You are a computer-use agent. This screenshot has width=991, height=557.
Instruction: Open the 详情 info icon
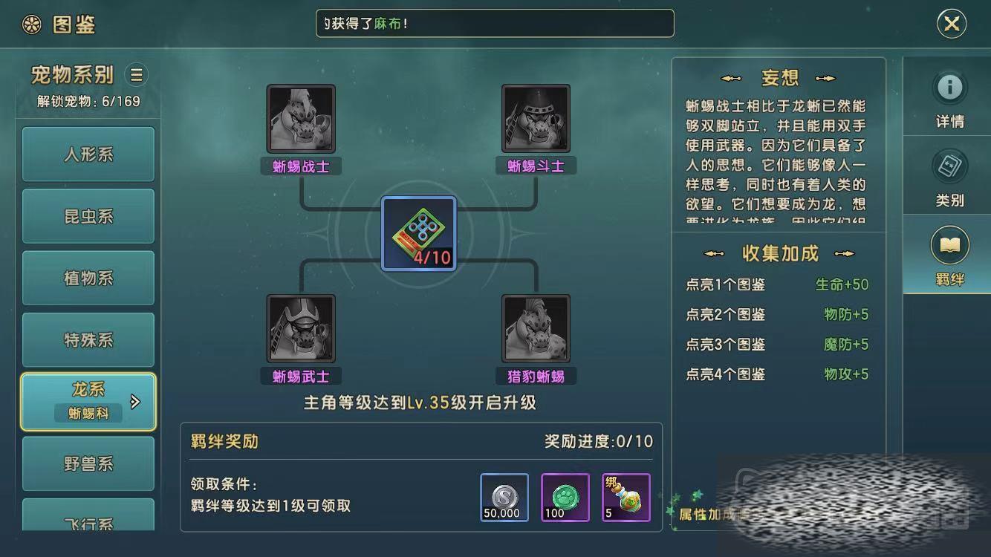[949, 88]
